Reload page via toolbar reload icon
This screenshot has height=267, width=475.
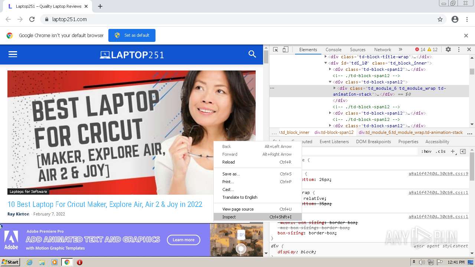32,19
